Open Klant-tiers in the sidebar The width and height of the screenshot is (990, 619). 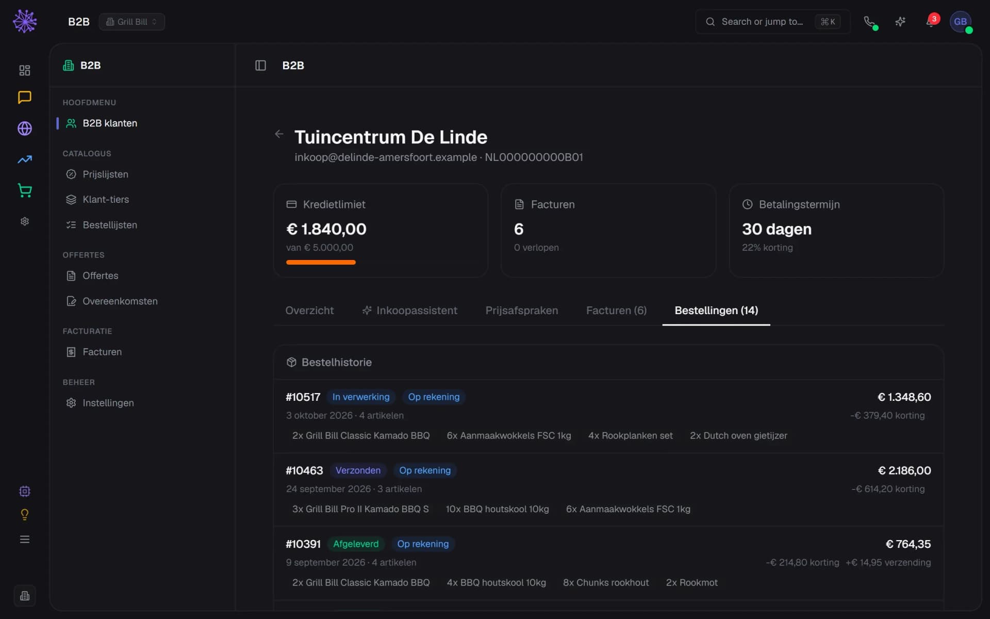(x=142, y=200)
